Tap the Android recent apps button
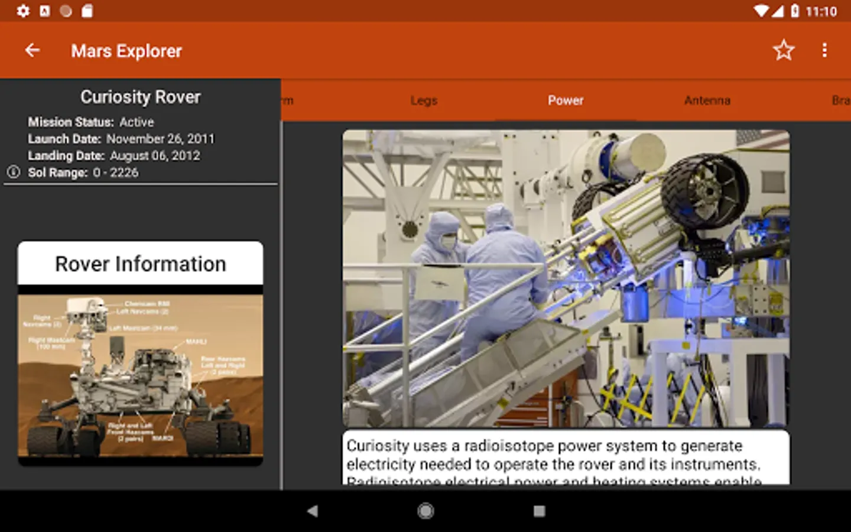The image size is (851, 532). (x=539, y=511)
